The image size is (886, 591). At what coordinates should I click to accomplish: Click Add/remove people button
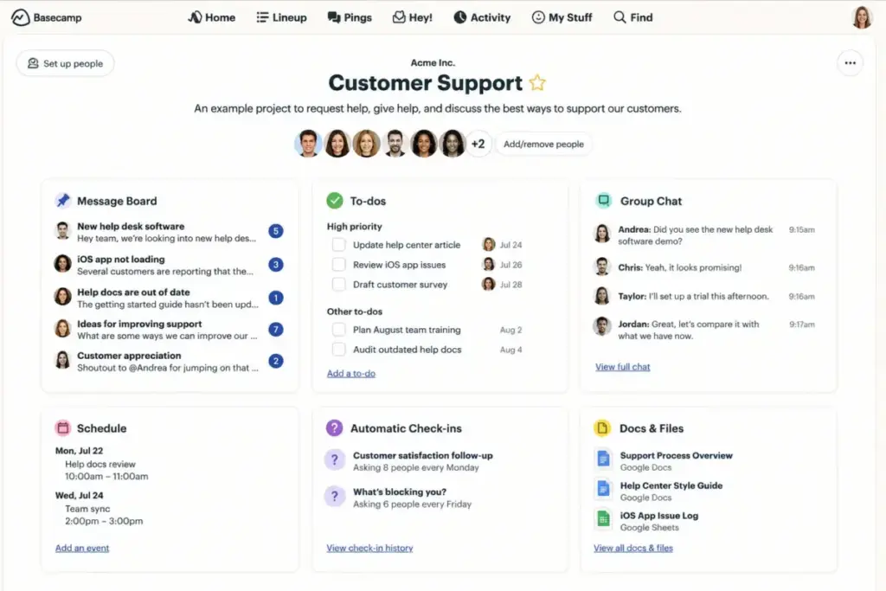pos(543,145)
